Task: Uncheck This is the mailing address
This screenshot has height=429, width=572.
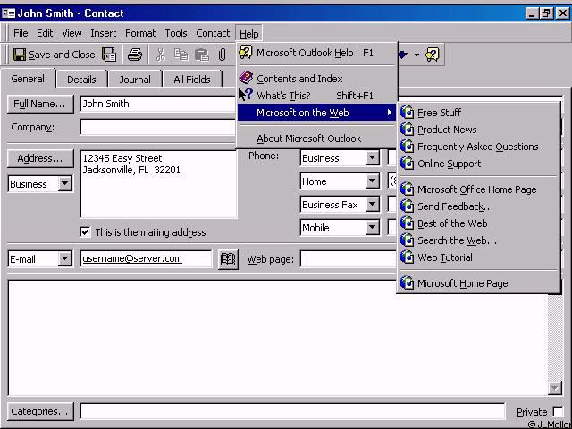Action: [x=85, y=232]
